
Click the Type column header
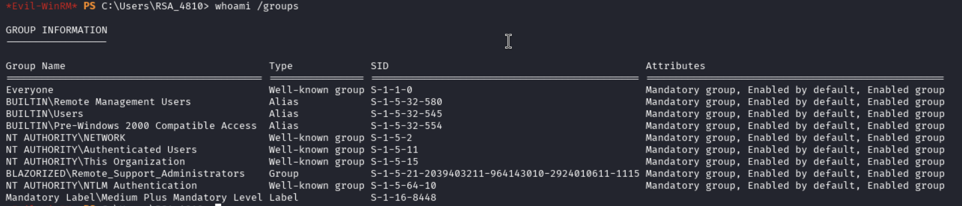(280, 66)
